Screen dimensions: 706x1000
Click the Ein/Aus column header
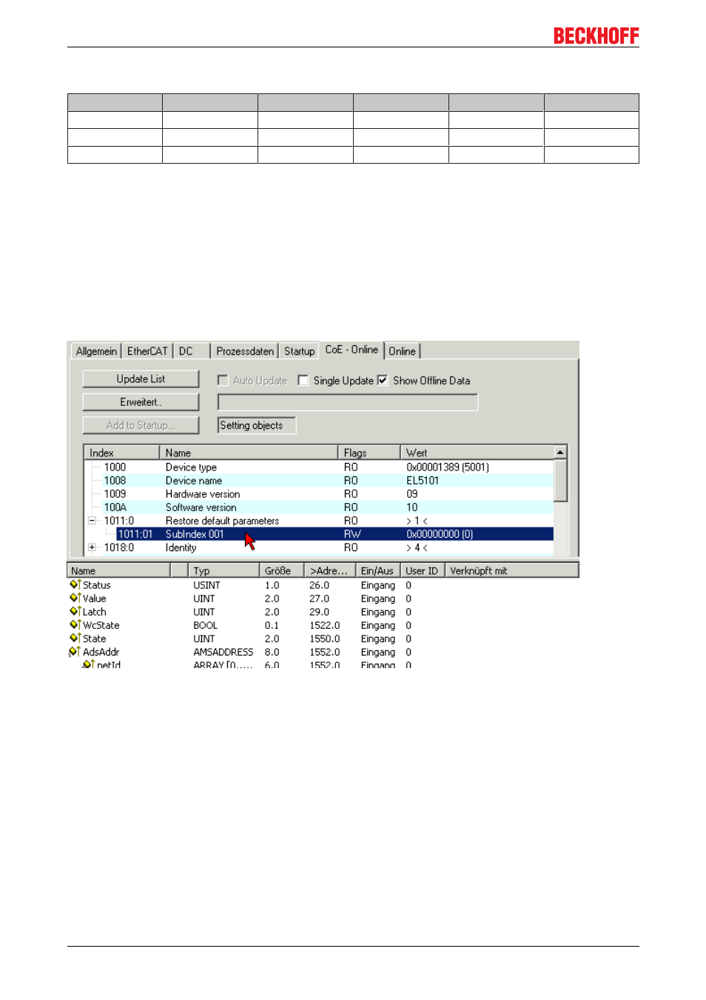click(378, 571)
